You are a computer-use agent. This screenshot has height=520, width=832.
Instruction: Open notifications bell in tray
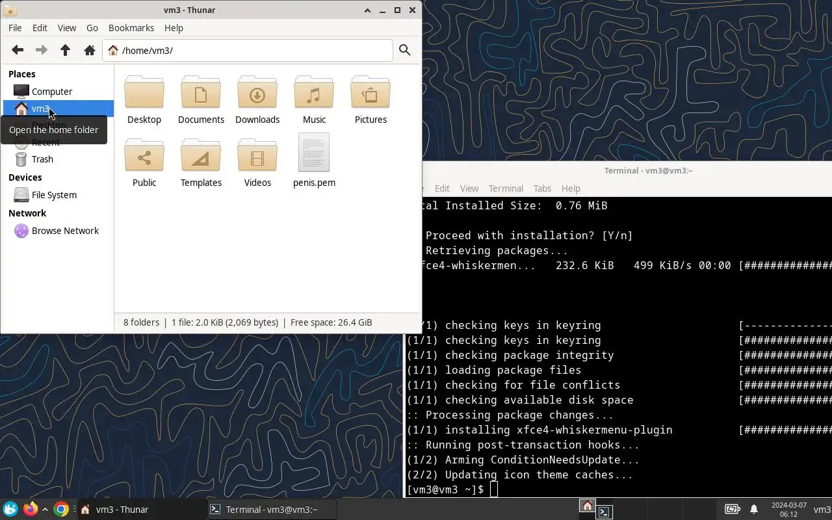coord(754,509)
